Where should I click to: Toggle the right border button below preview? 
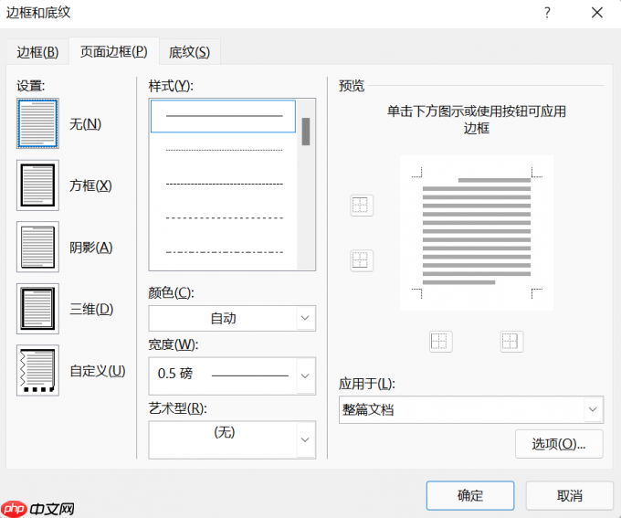click(511, 342)
